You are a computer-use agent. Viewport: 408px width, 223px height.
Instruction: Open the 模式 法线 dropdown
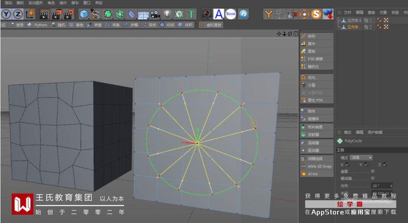pyautogui.click(x=361, y=158)
